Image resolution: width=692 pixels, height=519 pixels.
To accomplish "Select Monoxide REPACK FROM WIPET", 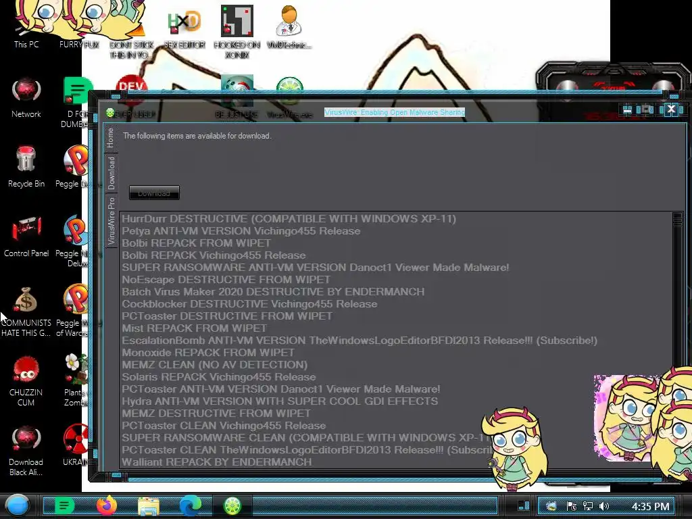I will click(x=208, y=353).
